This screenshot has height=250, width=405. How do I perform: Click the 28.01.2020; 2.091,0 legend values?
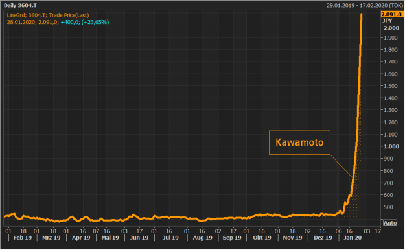[32, 22]
